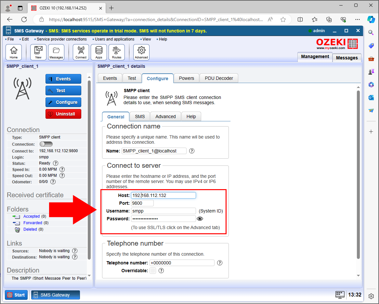Open the Messages folder toolbar icon
Screen dimensions: 379x304
tap(56, 52)
